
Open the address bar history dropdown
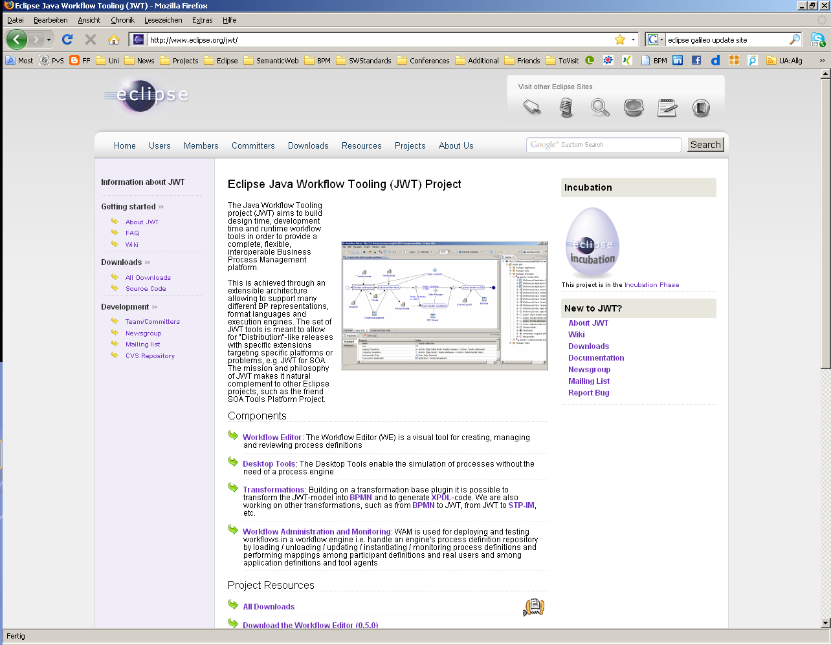633,39
